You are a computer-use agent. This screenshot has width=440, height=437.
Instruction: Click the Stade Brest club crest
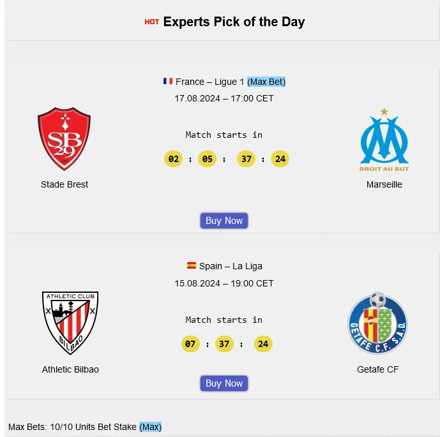click(x=64, y=138)
